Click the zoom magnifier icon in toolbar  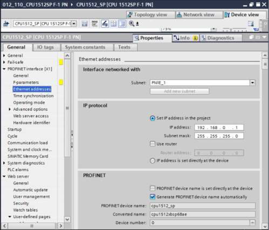pos(132,24)
